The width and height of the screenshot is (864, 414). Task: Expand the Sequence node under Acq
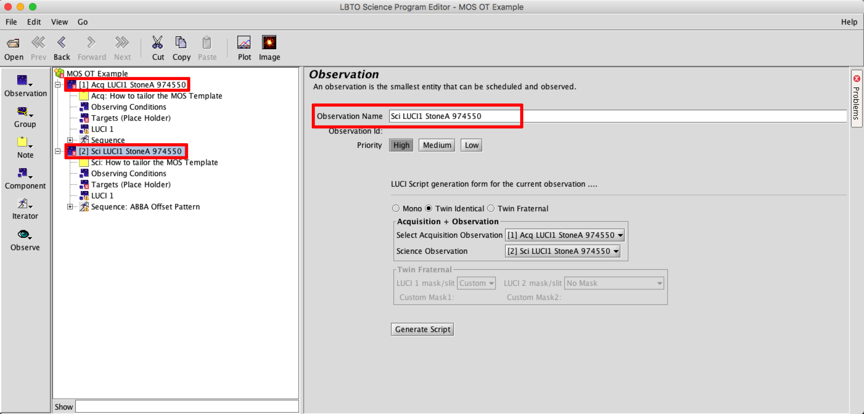(70, 140)
